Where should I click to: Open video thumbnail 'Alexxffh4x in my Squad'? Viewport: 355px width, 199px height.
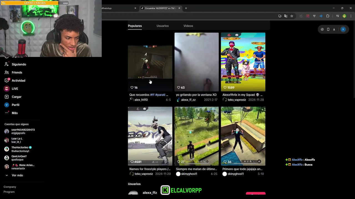[243, 62]
